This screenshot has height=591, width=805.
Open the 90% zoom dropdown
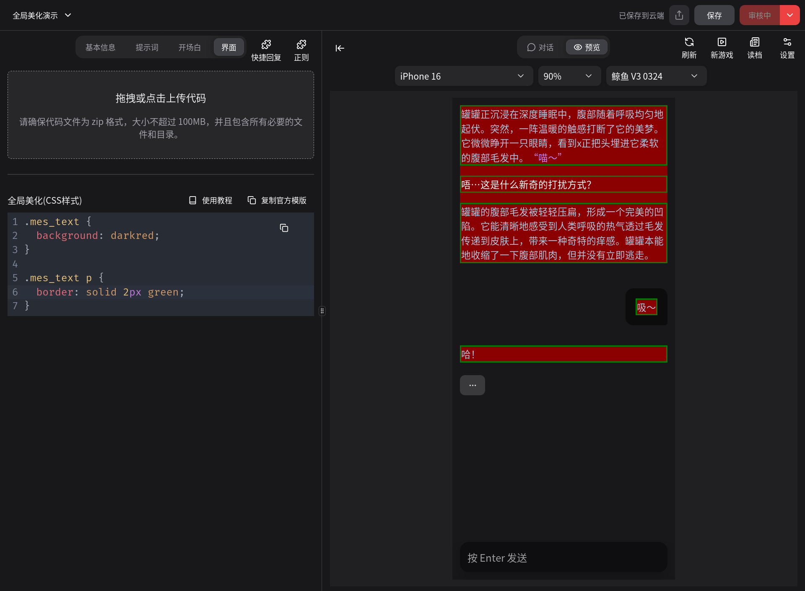569,76
